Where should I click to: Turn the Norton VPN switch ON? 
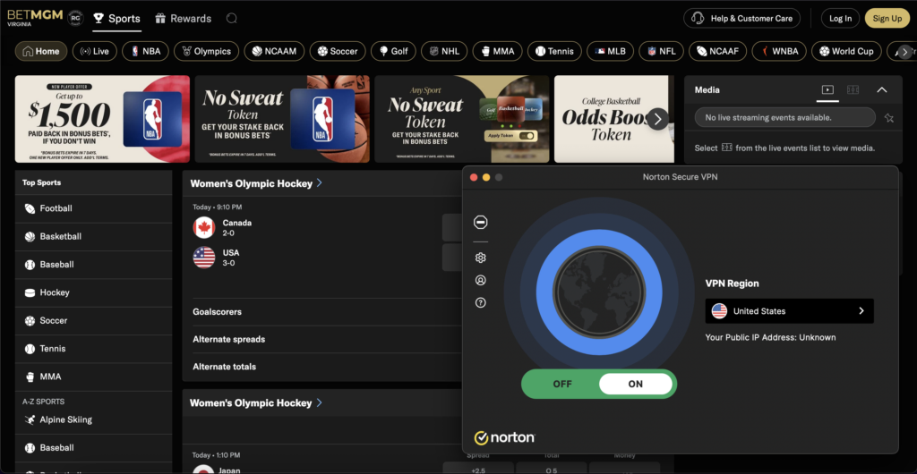tap(636, 384)
